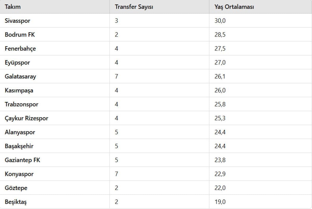Viewport: 312px width, 209px height.
Task: Click Sivasspor's 30,0 age average value
Action: point(220,21)
